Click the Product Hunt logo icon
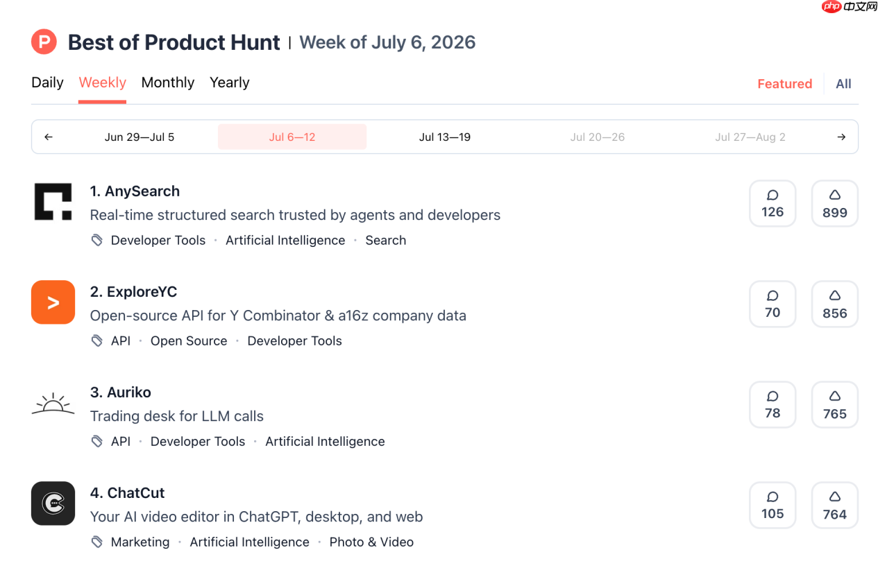878x577 pixels. click(44, 42)
